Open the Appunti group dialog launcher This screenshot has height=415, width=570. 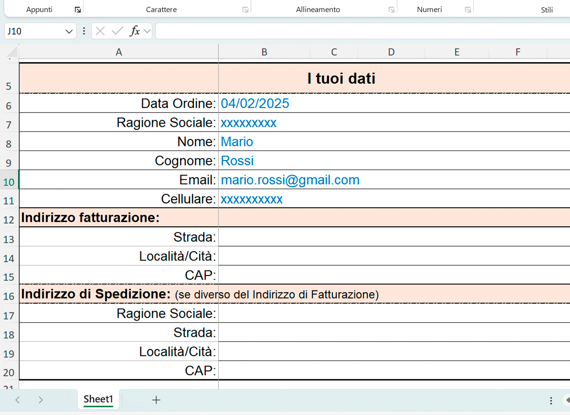(x=78, y=10)
